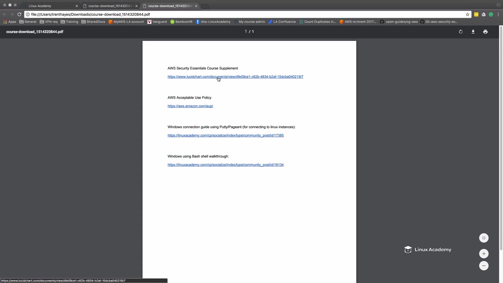Close the Linux Academy tab
This screenshot has height=283, width=503.
(77, 6)
